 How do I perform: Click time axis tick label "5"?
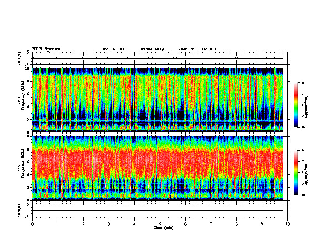(160, 224)
